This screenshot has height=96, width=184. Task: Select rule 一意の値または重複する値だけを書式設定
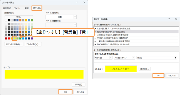(x=136, y=41)
